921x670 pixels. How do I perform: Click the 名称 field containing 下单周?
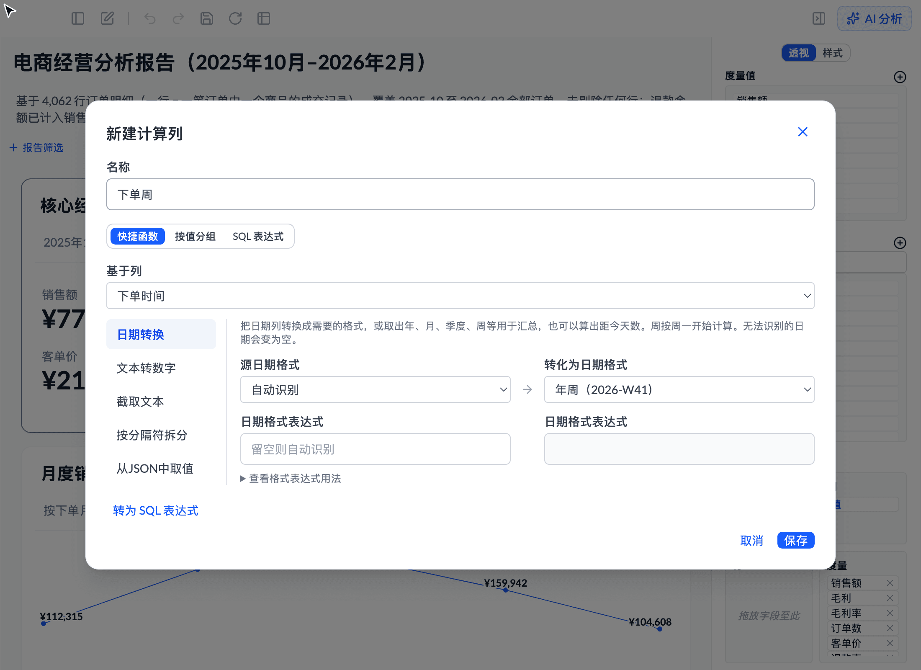460,194
